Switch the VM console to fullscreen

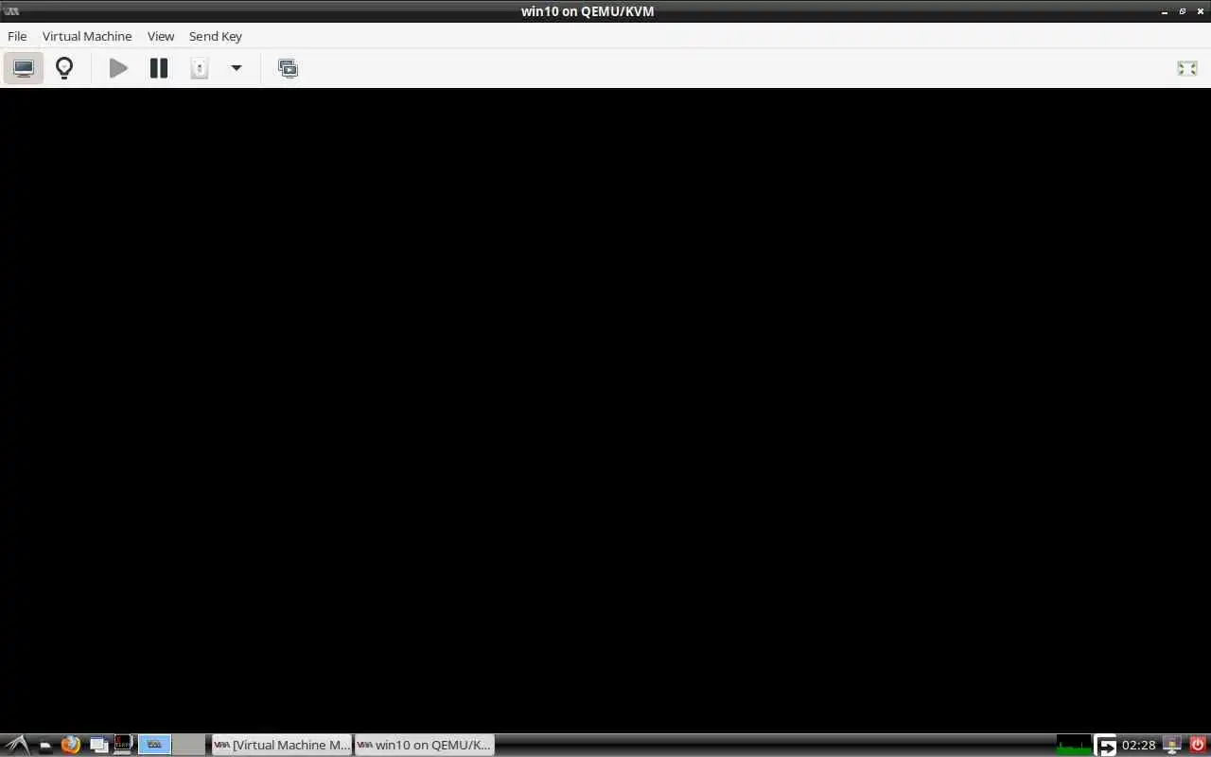pyautogui.click(x=1187, y=68)
